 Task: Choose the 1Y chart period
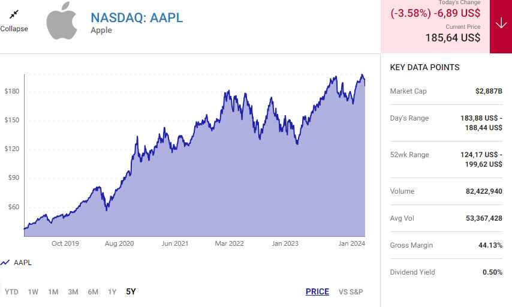coord(112,292)
